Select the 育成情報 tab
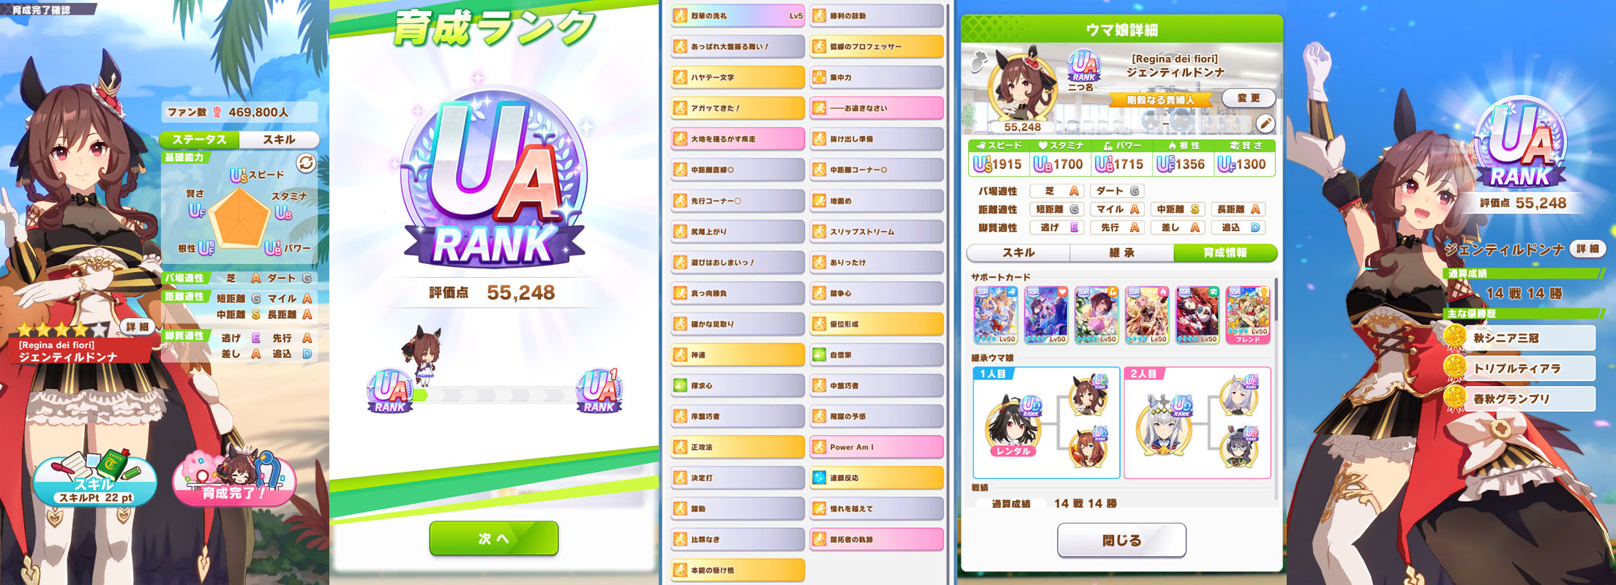Screen dimensions: 1616x585 [1225, 252]
